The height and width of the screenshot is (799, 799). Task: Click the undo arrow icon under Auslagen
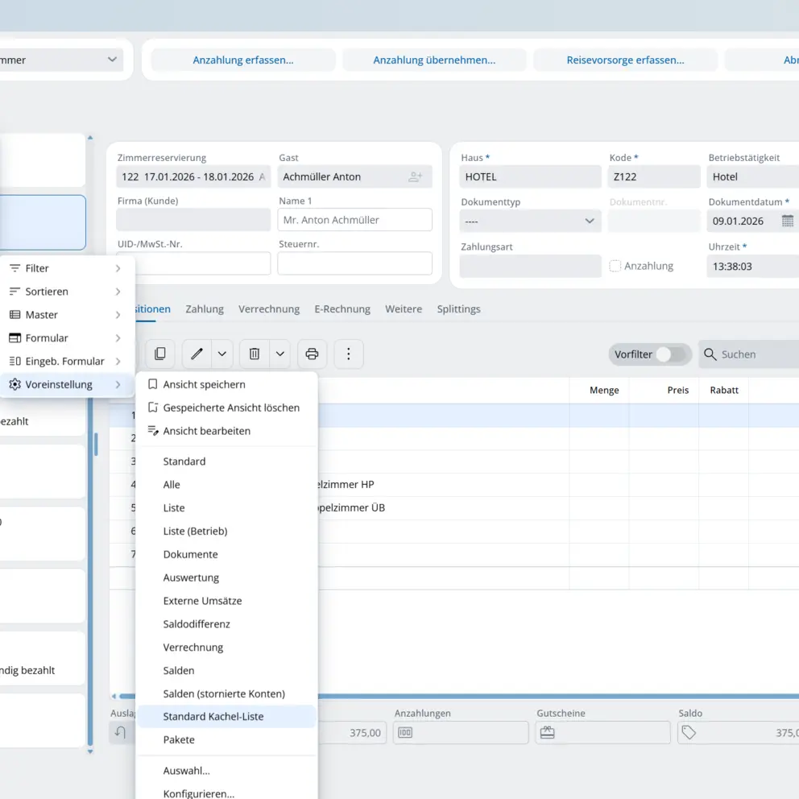pyautogui.click(x=120, y=732)
